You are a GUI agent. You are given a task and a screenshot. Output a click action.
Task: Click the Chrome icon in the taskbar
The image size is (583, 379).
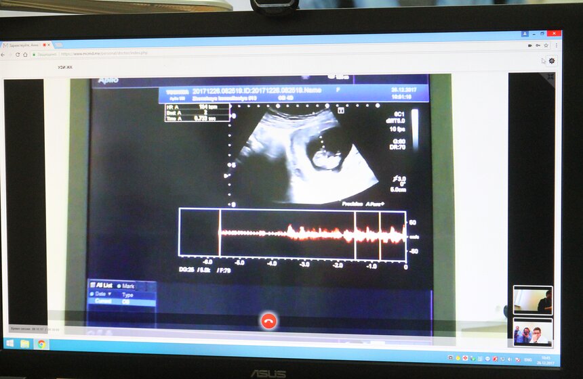tap(41, 344)
